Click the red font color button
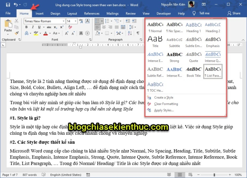 point(46,33)
